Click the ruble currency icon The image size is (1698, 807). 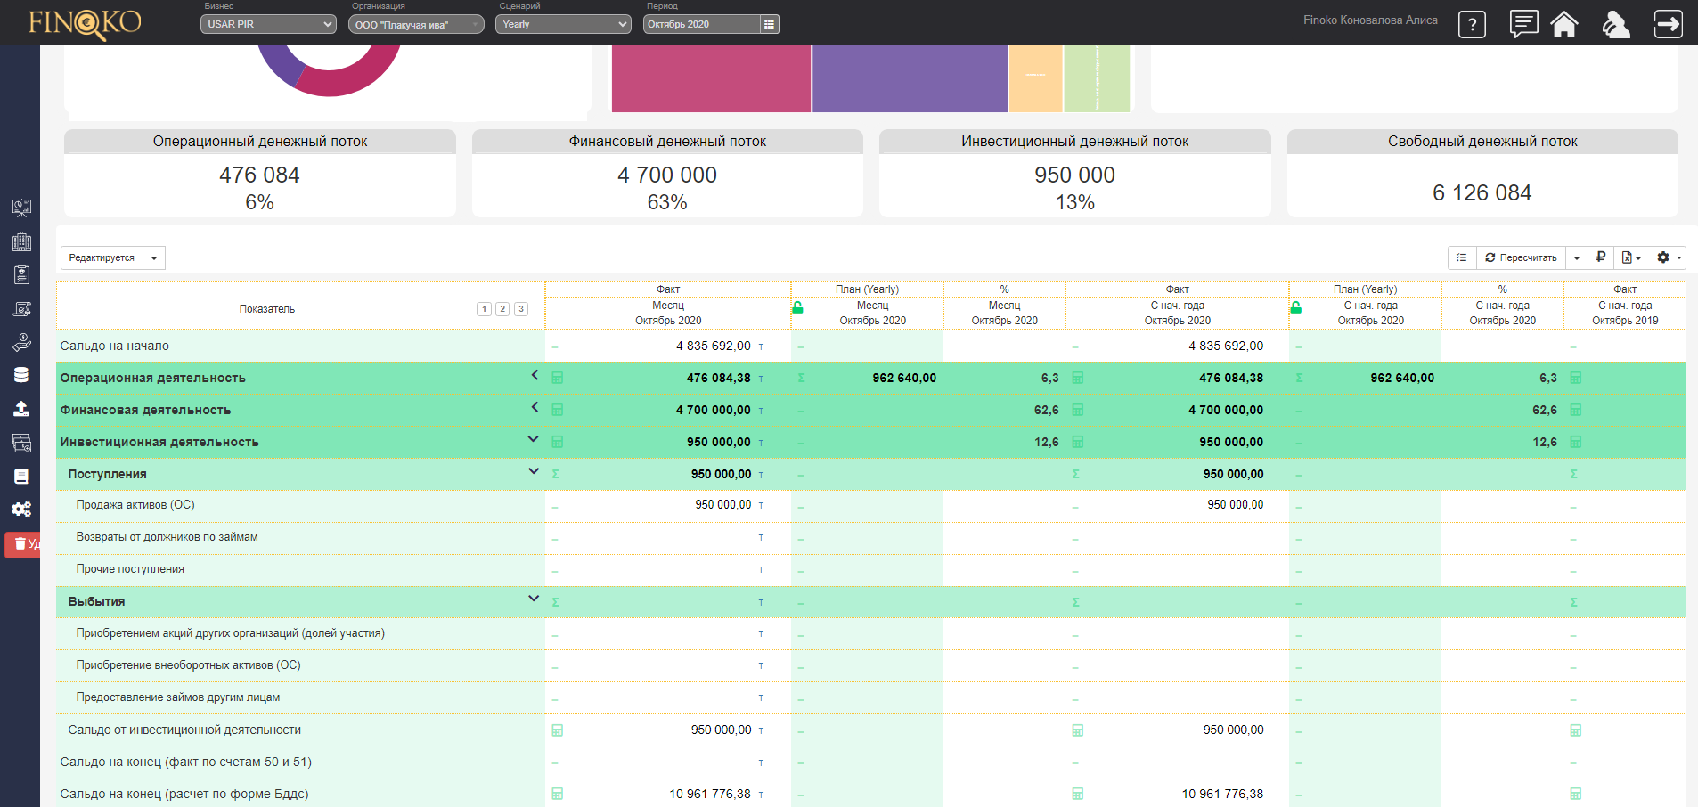[1601, 257]
